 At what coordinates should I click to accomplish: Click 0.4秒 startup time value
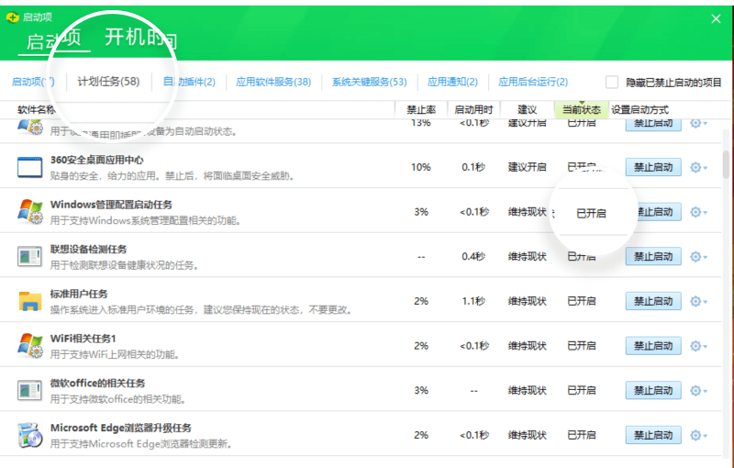tap(473, 256)
